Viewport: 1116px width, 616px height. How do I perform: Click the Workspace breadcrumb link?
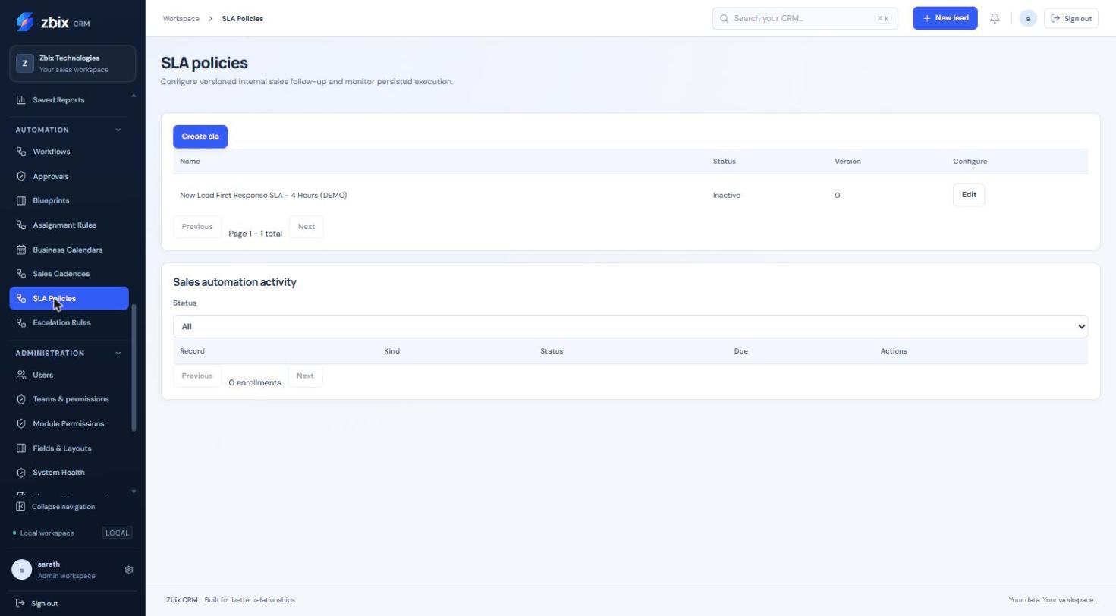(x=181, y=18)
